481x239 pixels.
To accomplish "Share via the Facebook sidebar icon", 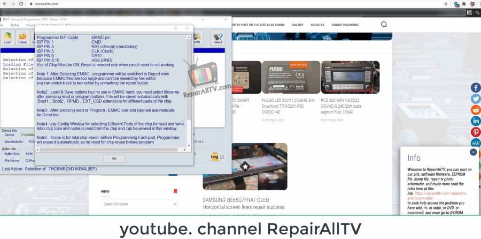I will point(475,88).
